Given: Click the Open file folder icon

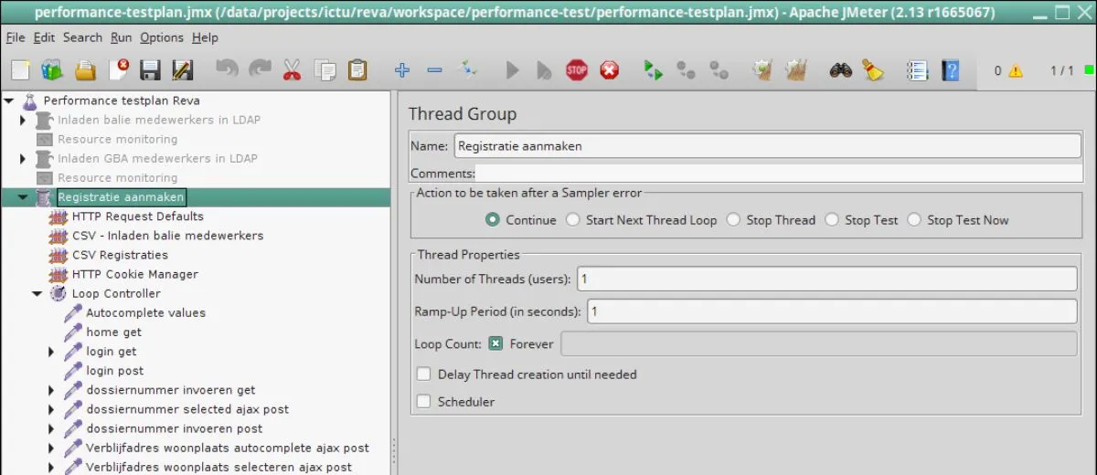Looking at the screenshot, I should [x=85, y=70].
